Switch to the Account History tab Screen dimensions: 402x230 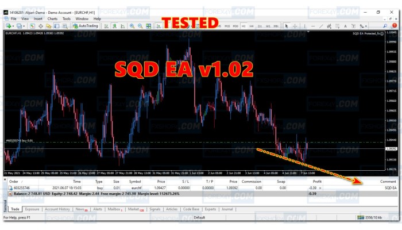57,209
